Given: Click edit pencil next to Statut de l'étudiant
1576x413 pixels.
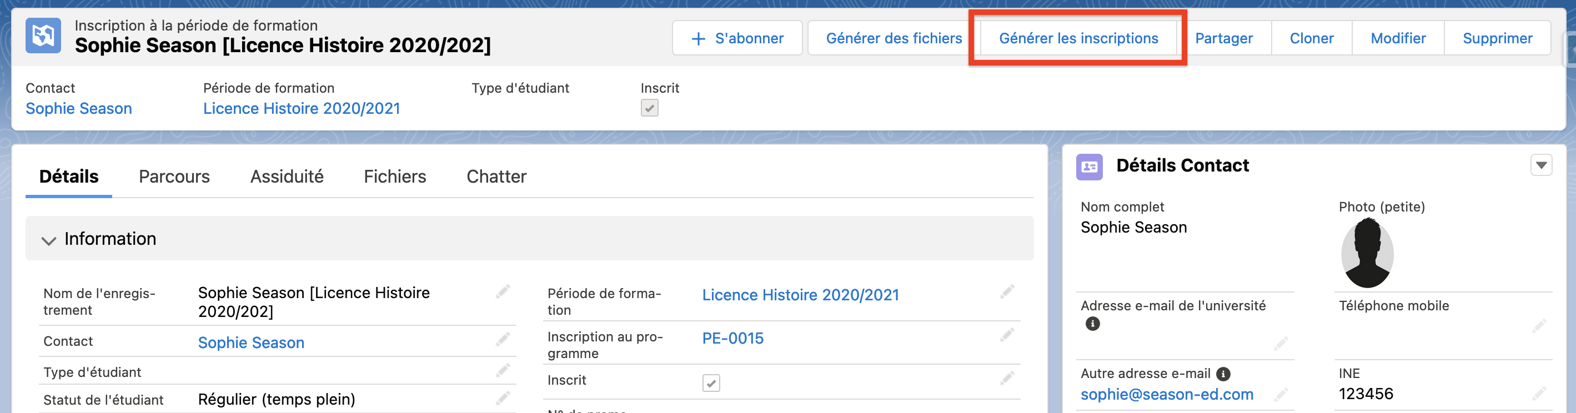Looking at the screenshot, I should 503,399.
